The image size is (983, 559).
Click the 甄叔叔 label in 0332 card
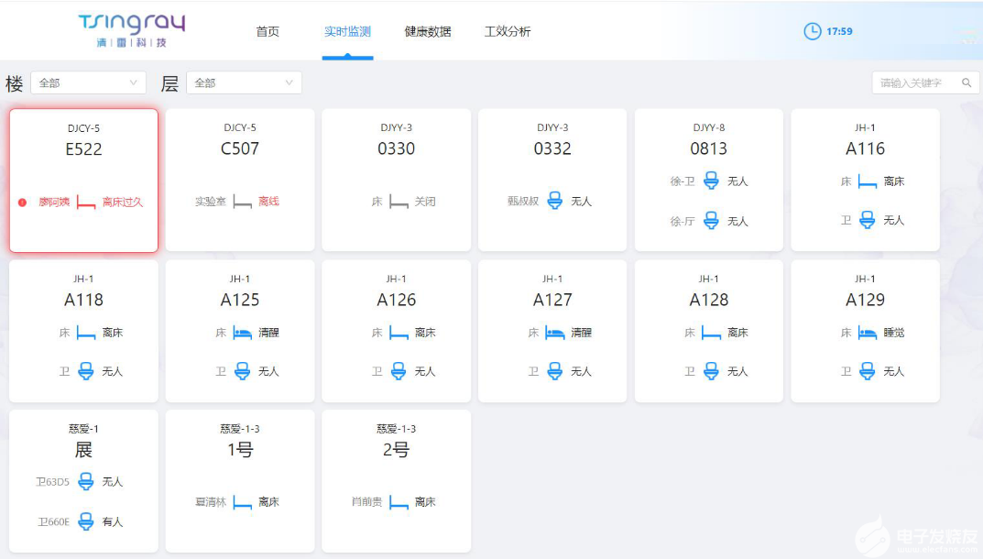point(523,202)
